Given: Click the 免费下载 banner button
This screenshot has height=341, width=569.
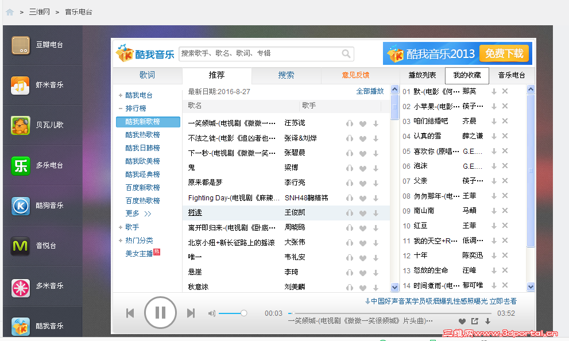Looking at the screenshot, I should pos(504,54).
